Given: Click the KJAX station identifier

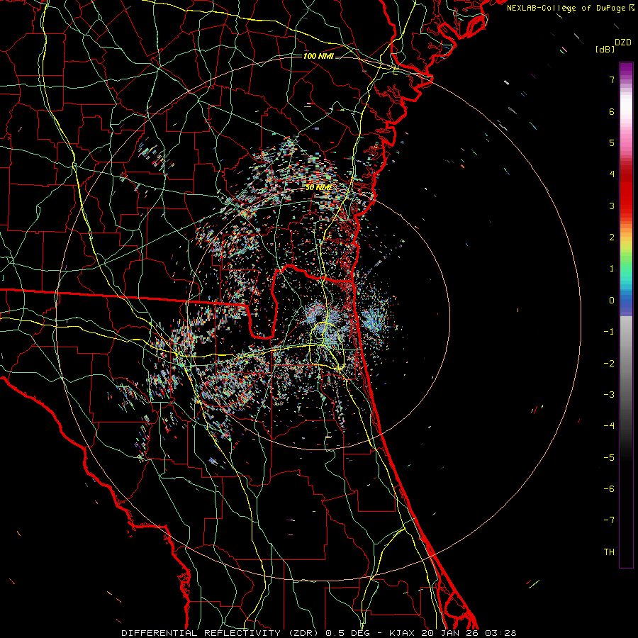Looking at the screenshot, I should coord(403,633).
